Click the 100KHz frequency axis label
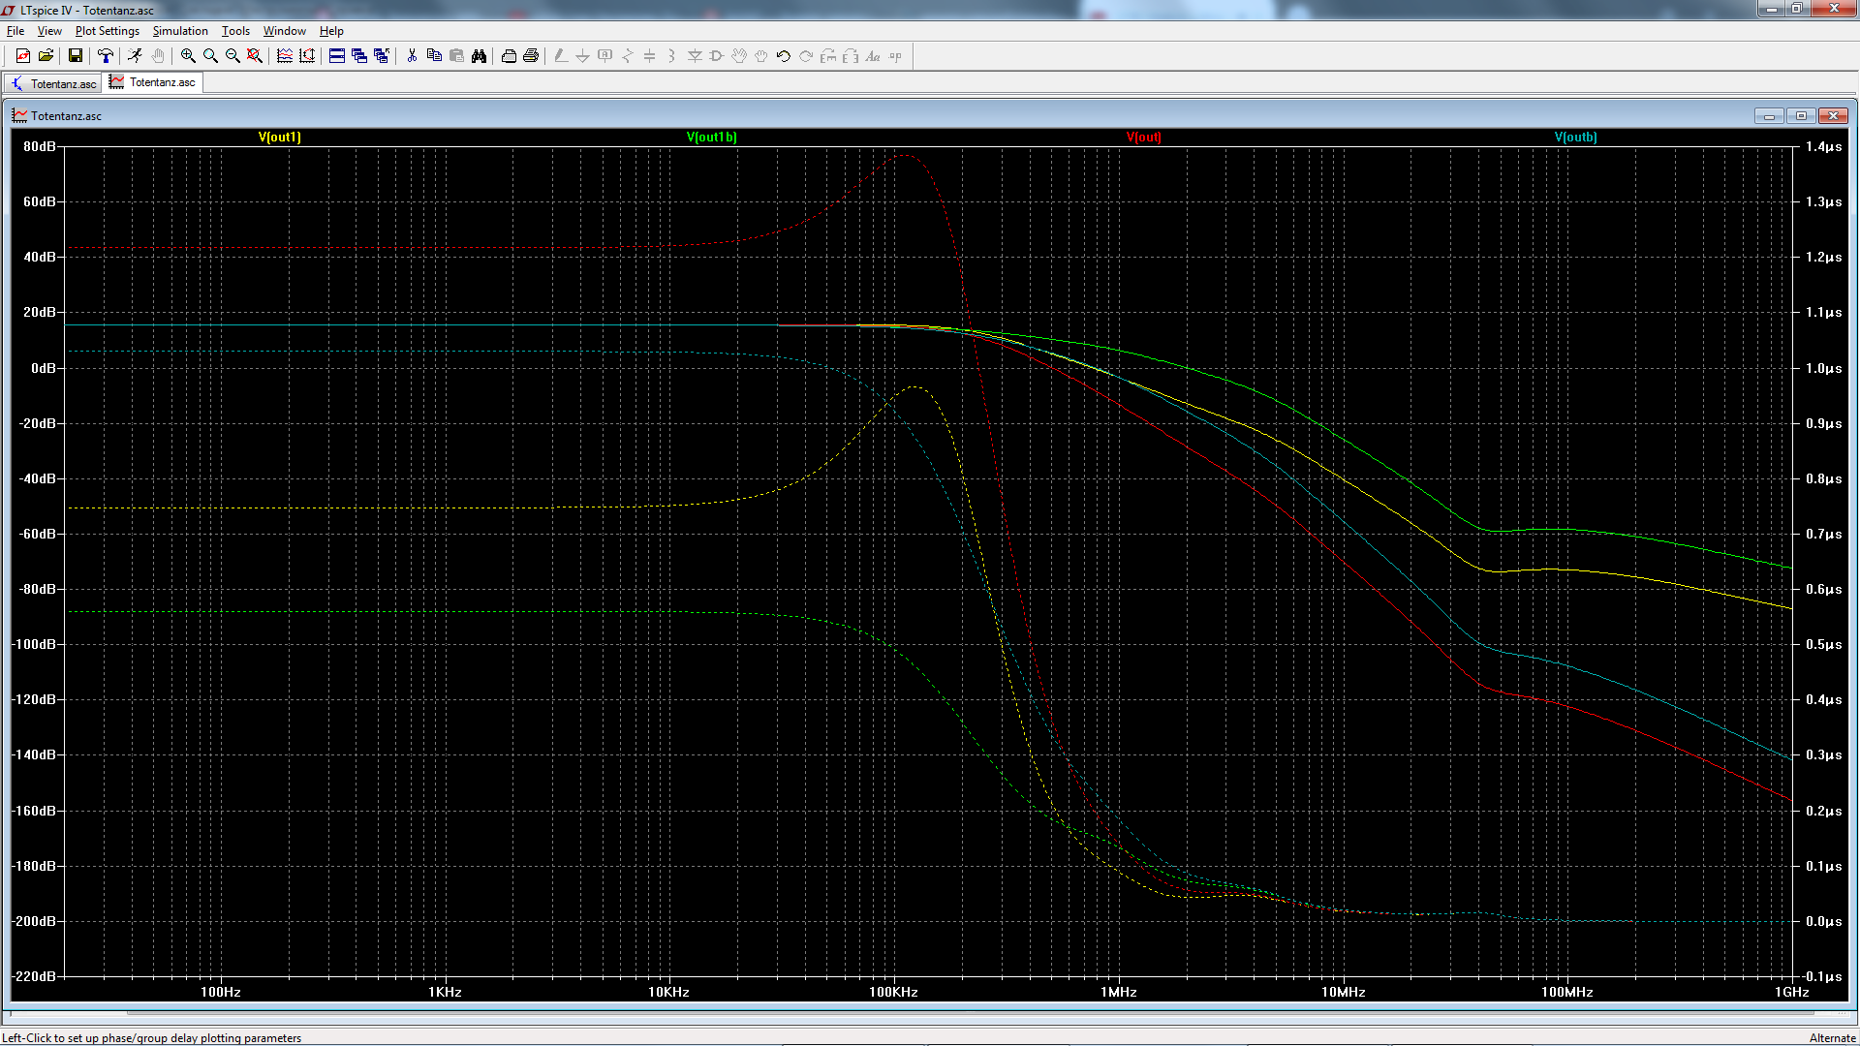This screenshot has height=1046, width=1860. point(893,992)
